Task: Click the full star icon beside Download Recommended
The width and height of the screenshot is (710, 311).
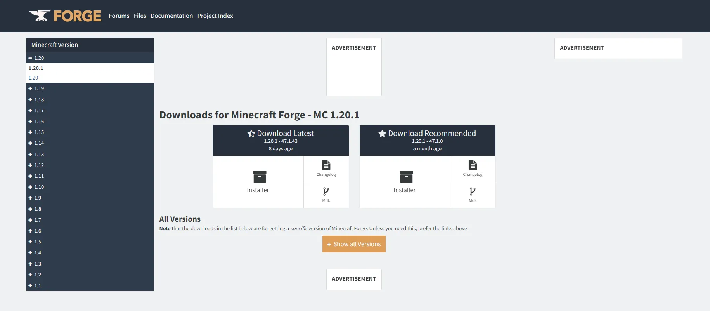Action: click(x=382, y=134)
